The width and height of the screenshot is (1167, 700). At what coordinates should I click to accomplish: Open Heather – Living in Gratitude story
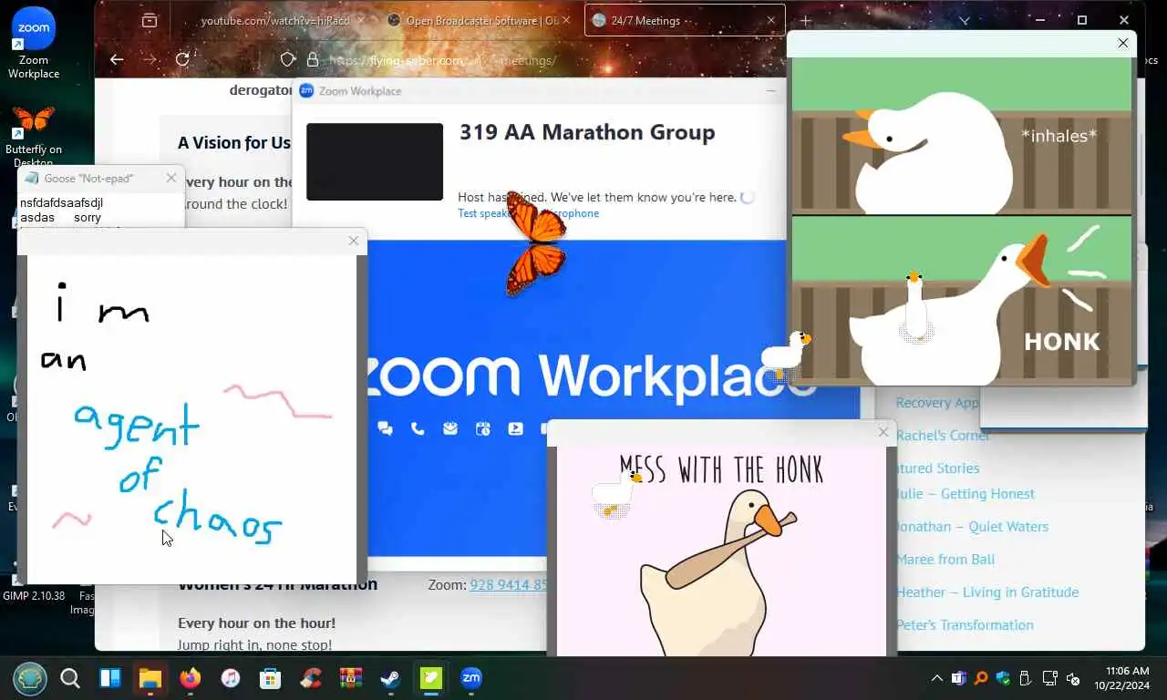(987, 592)
